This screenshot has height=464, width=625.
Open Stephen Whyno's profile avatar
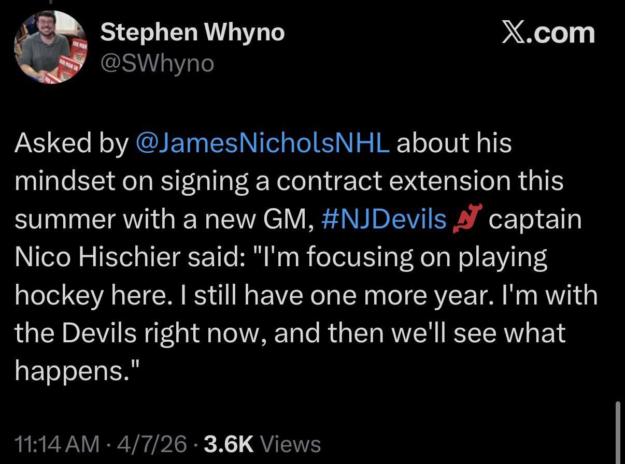coord(50,48)
